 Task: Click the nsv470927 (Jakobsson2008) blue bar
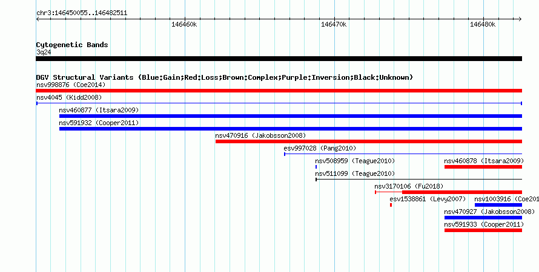click(483, 218)
